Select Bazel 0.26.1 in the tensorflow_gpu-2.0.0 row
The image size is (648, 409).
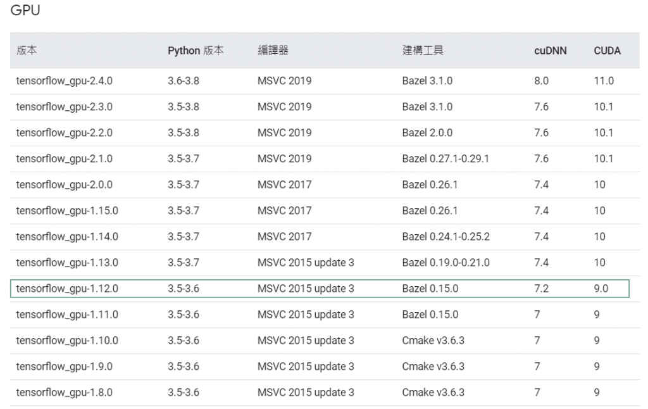click(x=430, y=185)
